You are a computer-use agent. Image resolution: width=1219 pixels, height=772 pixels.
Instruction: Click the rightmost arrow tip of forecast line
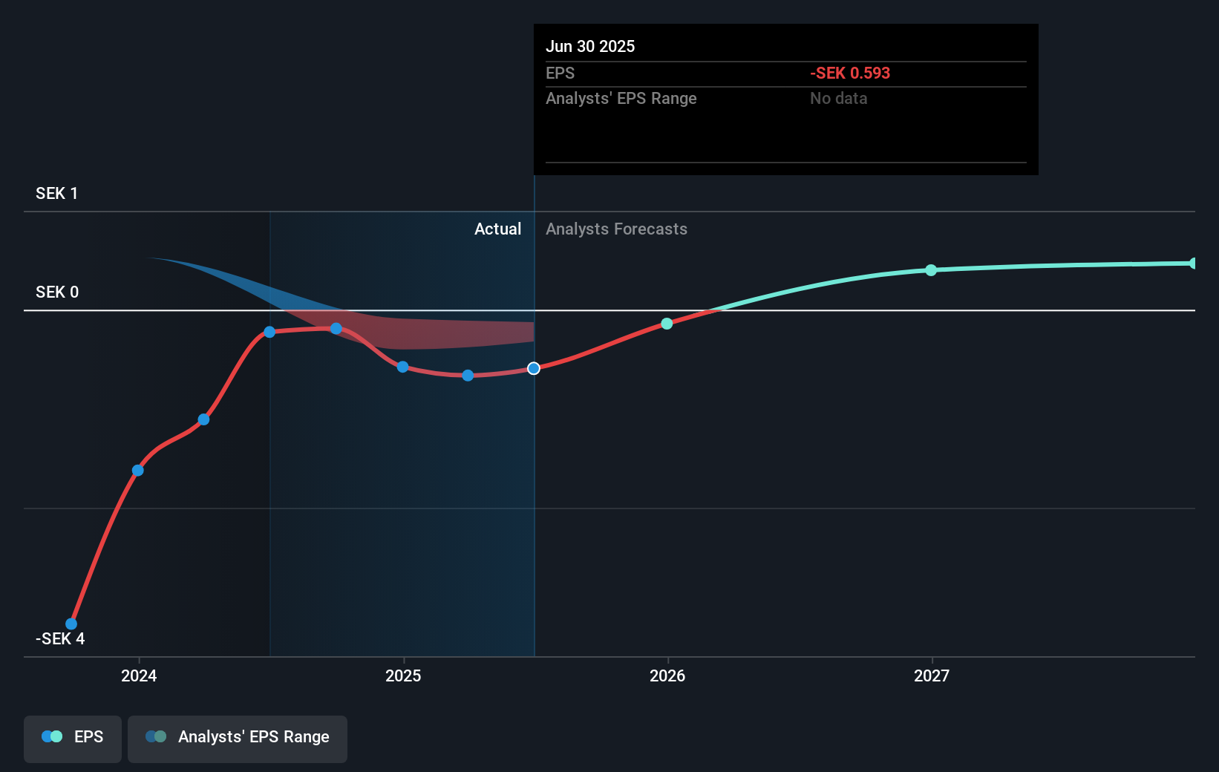tap(1192, 263)
